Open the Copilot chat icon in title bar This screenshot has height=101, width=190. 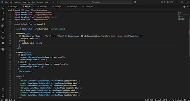point(135,2)
